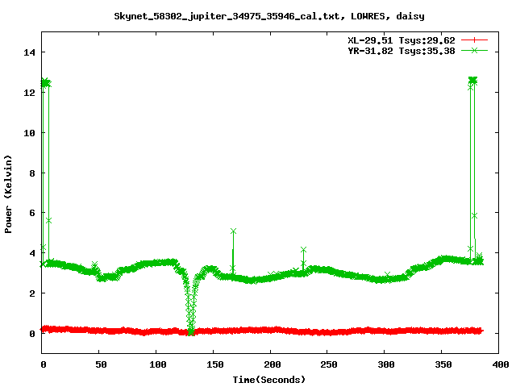Select the legend entry YR-31.82 Tsys:35.38
The height and width of the screenshot is (387, 516).
click(x=402, y=51)
